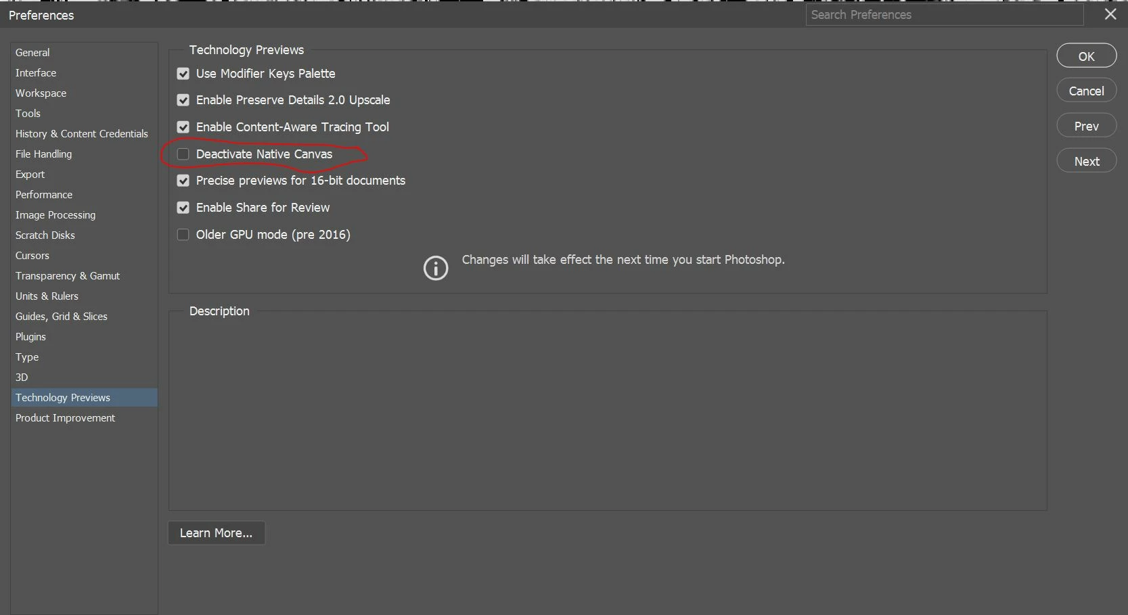Open Units & Rulers settings
This screenshot has width=1128, height=615.
(x=84, y=296)
